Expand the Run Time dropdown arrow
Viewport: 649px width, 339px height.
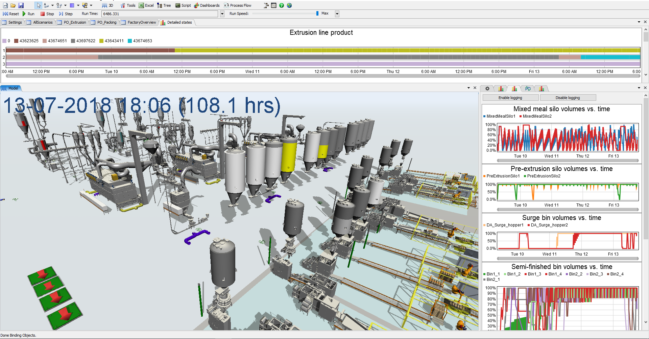[x=222, y=14]
